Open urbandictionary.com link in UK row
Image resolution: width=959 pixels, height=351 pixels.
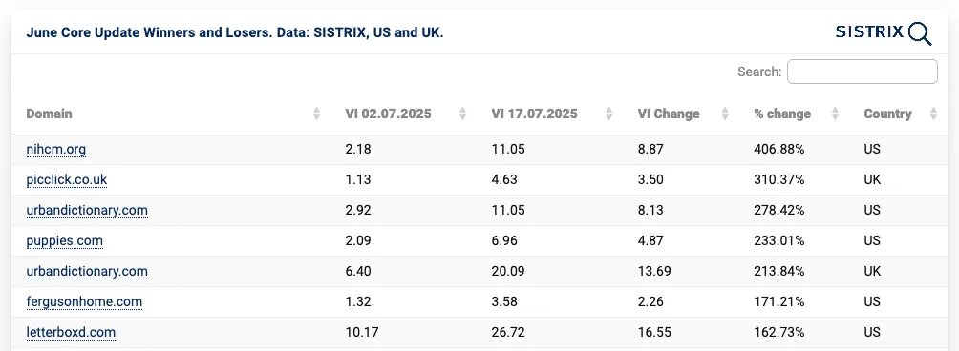tap(87, 271)
